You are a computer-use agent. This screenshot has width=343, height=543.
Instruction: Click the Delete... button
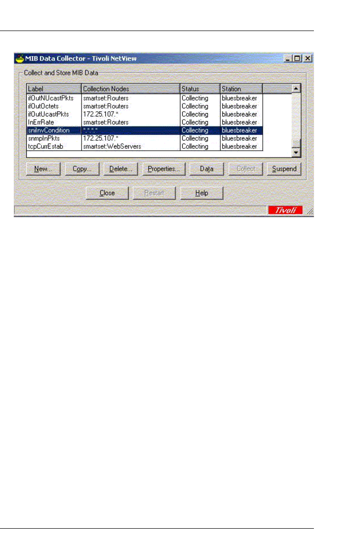click(x=120, y=169)
